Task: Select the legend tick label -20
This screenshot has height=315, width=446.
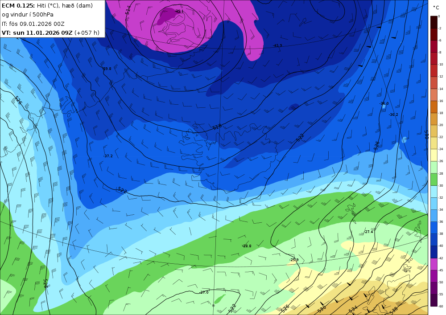Action: click(x=440, y=125)
